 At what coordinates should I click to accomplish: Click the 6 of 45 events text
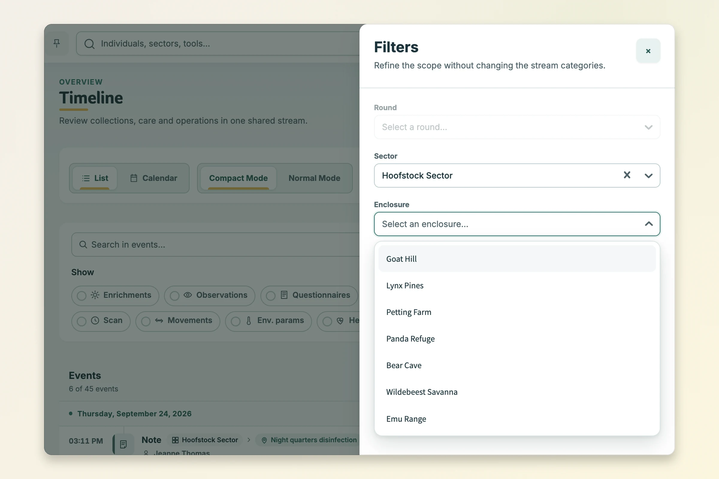[93, 389]
